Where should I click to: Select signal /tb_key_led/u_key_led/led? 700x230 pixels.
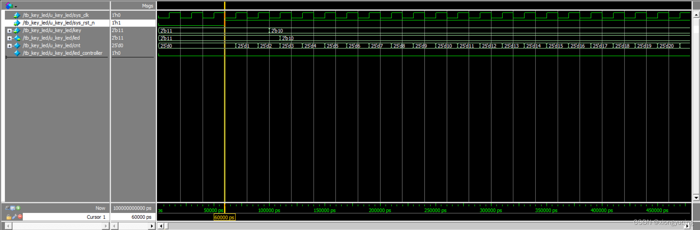[51, 38]
